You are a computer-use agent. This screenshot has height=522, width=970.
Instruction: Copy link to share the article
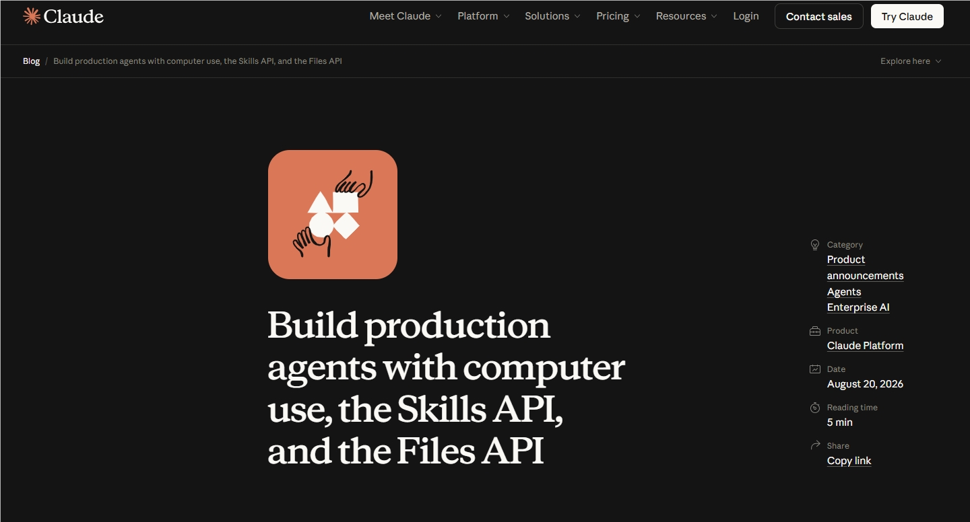[x=849, y=461]
